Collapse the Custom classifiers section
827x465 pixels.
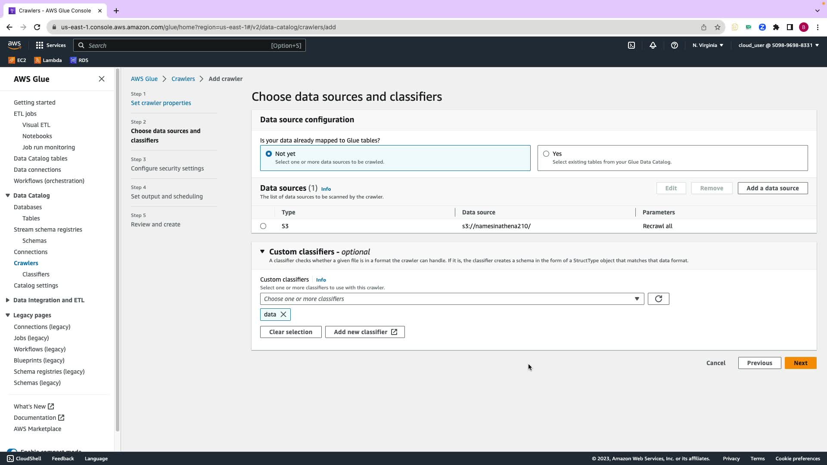point(262,251)
